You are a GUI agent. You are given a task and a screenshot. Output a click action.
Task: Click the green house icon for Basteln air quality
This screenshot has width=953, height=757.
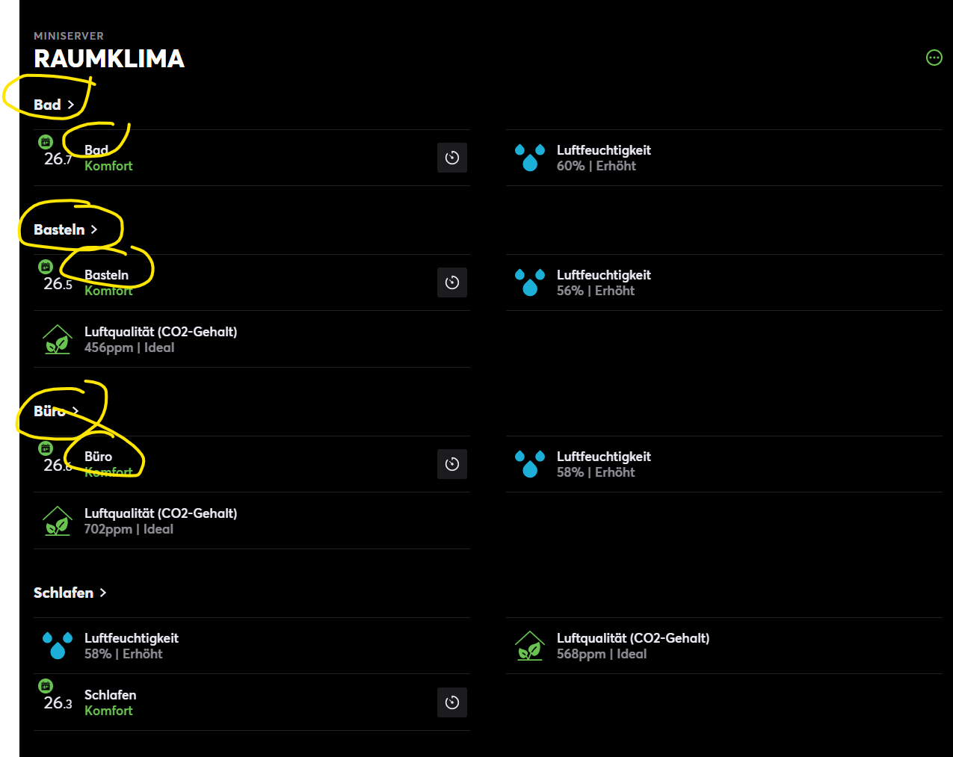[x=58, y=339]
